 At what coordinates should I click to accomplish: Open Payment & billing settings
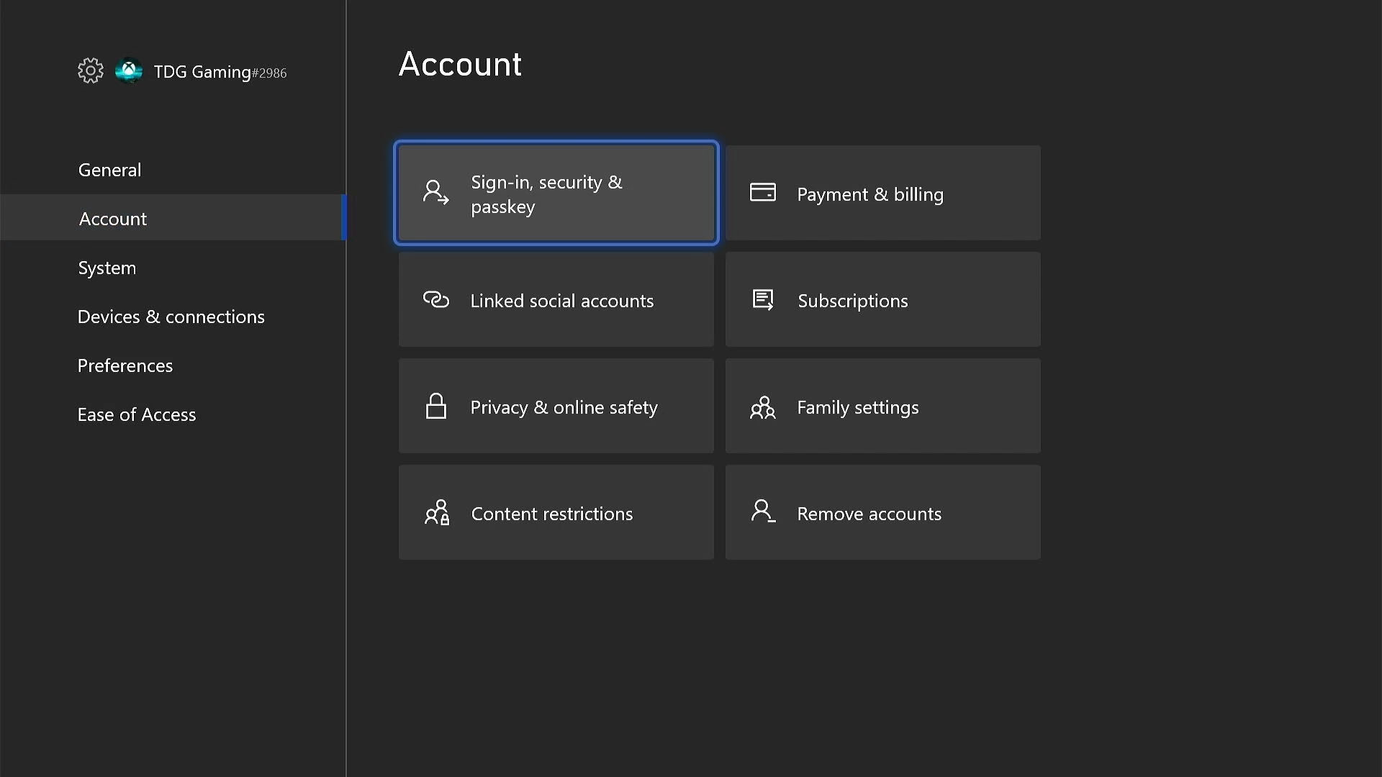click(882, 194)
